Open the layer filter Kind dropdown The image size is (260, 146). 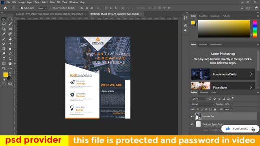coord(199,99)
